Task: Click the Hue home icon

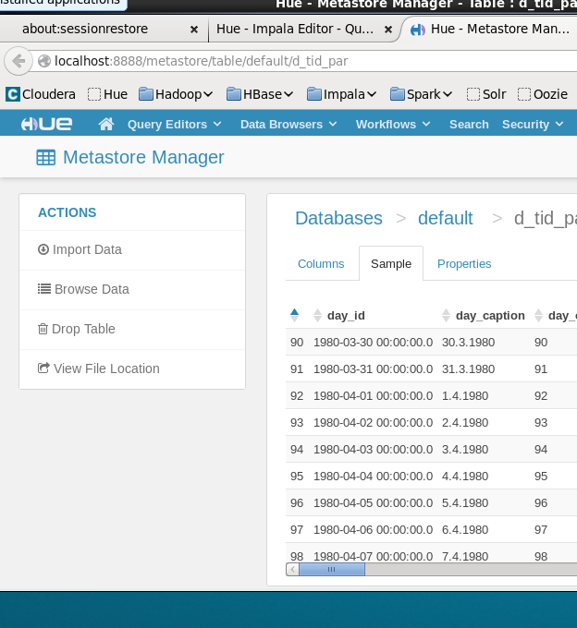Action: click(106, 124)
